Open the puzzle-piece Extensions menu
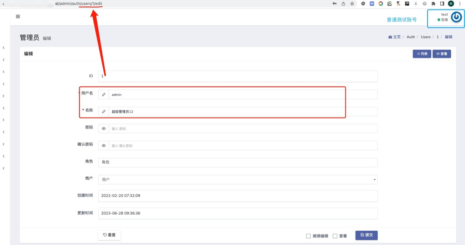Viewport: 465px width, 245px height. tap(433, 4)
